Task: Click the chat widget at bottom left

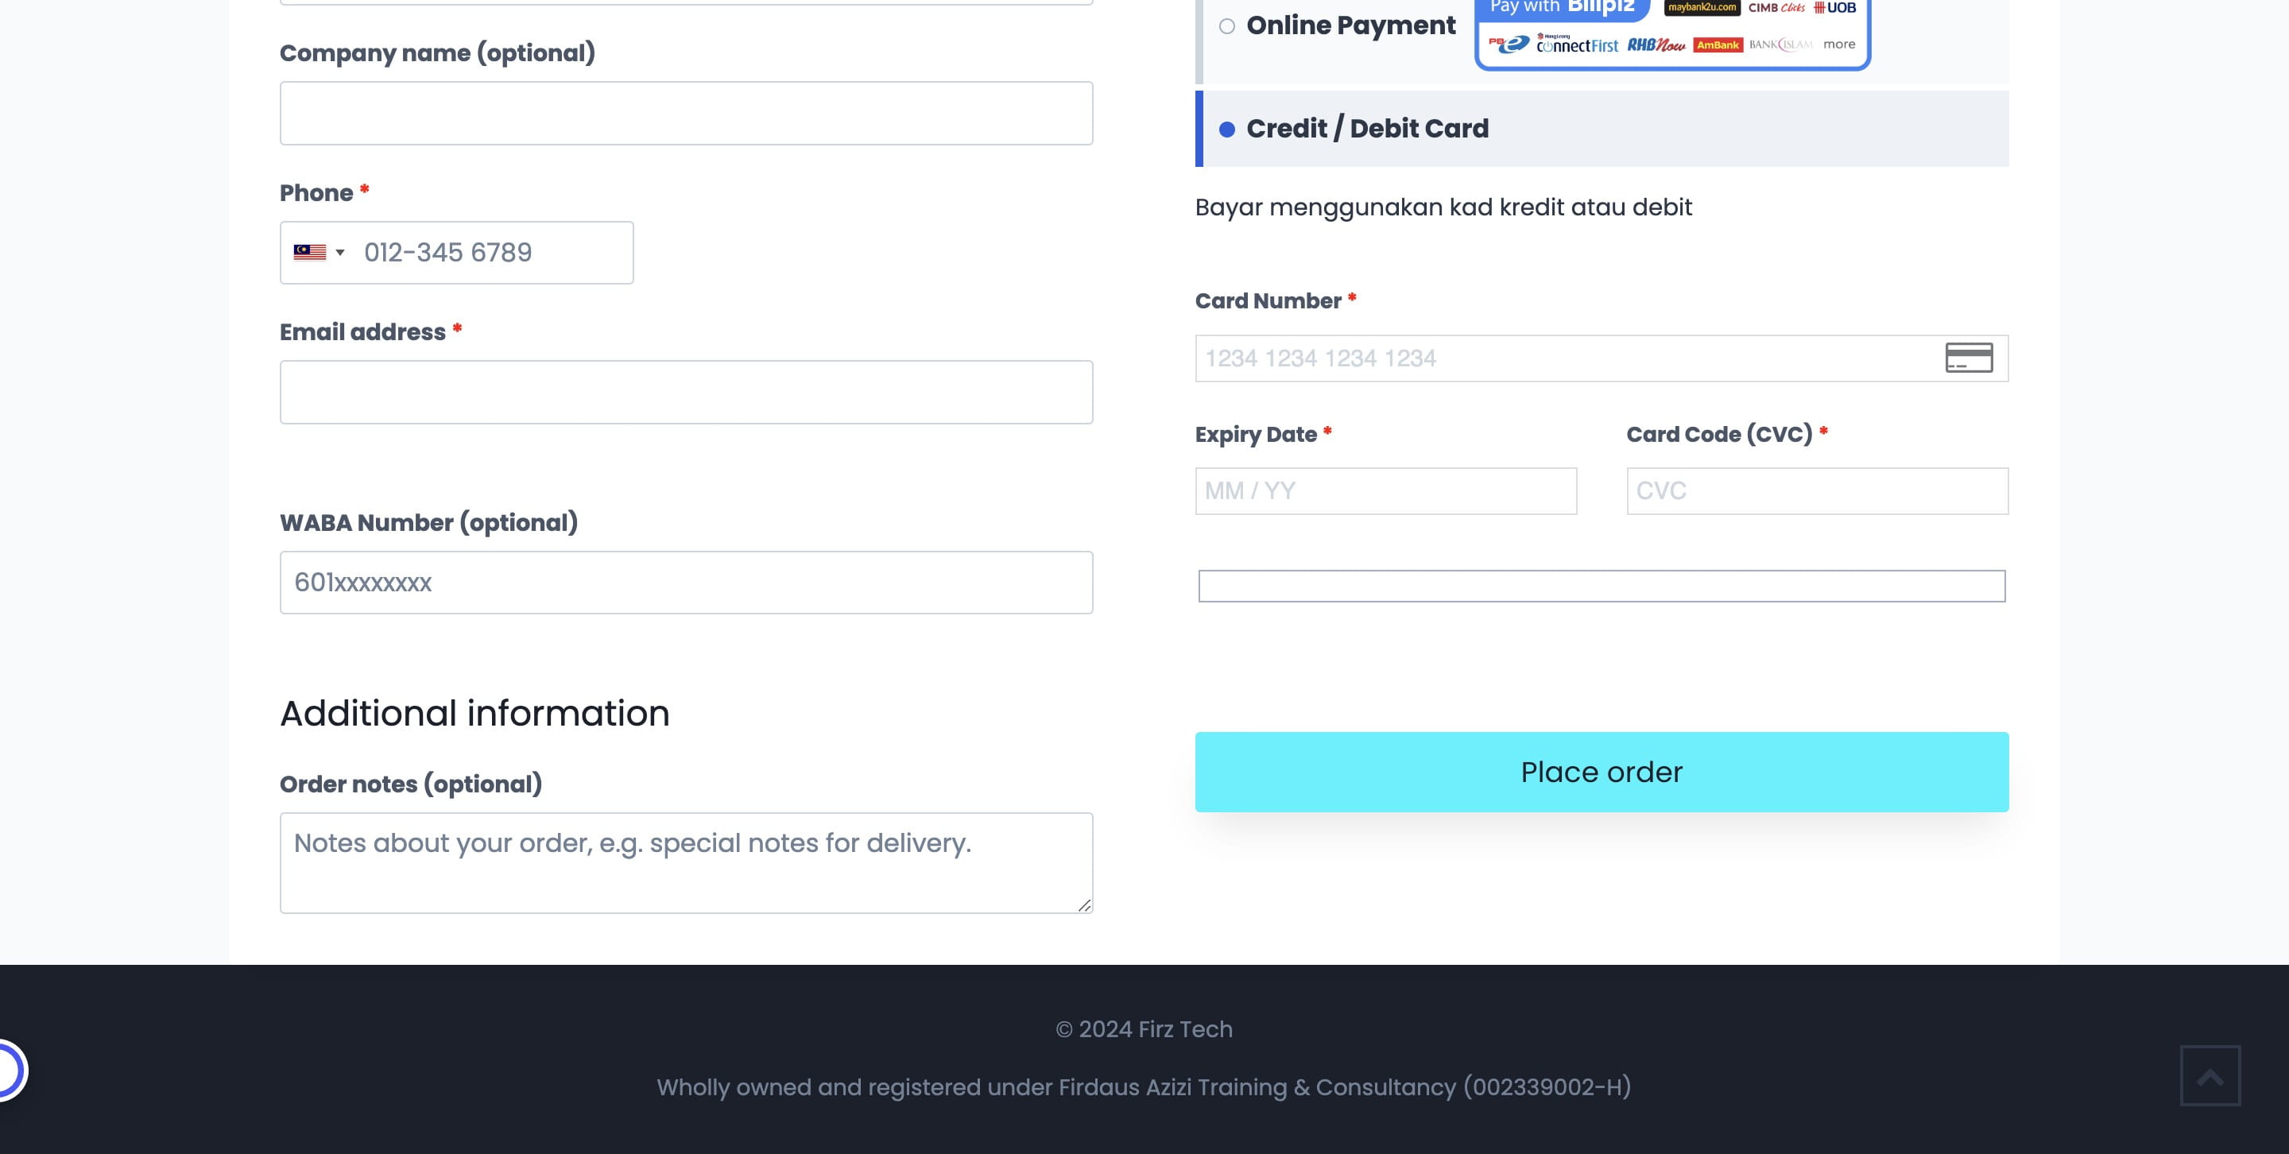Action: pos(7,1070)
